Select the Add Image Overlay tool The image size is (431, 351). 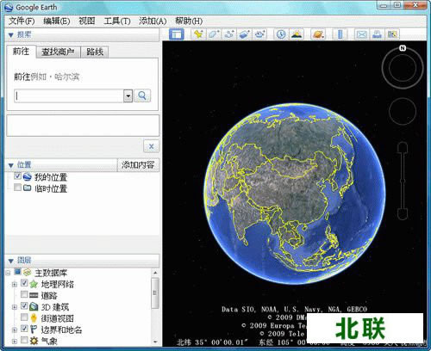(245, 34)
